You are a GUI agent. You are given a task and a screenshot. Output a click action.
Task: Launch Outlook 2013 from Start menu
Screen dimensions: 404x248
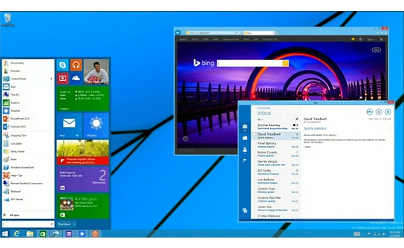(x=18, y=127)
